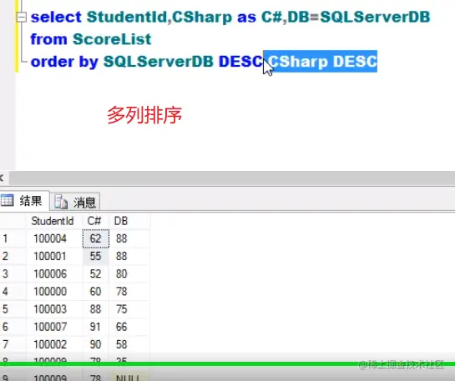
Task: Click C# cell 88 in row 5
Action: [96, 309]
